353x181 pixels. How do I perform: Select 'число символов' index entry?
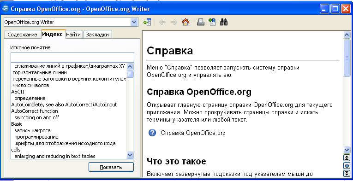(x=31, y=85)
